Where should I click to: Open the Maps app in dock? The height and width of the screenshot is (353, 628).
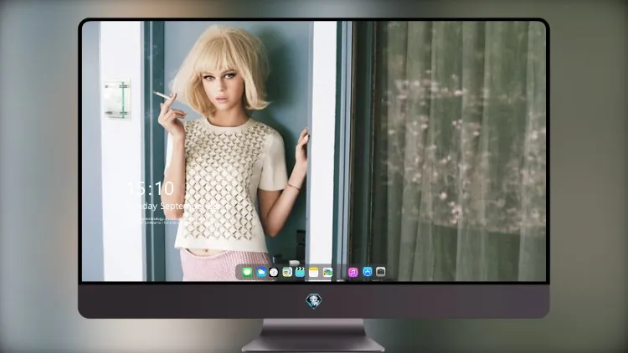tap(286, 273)
